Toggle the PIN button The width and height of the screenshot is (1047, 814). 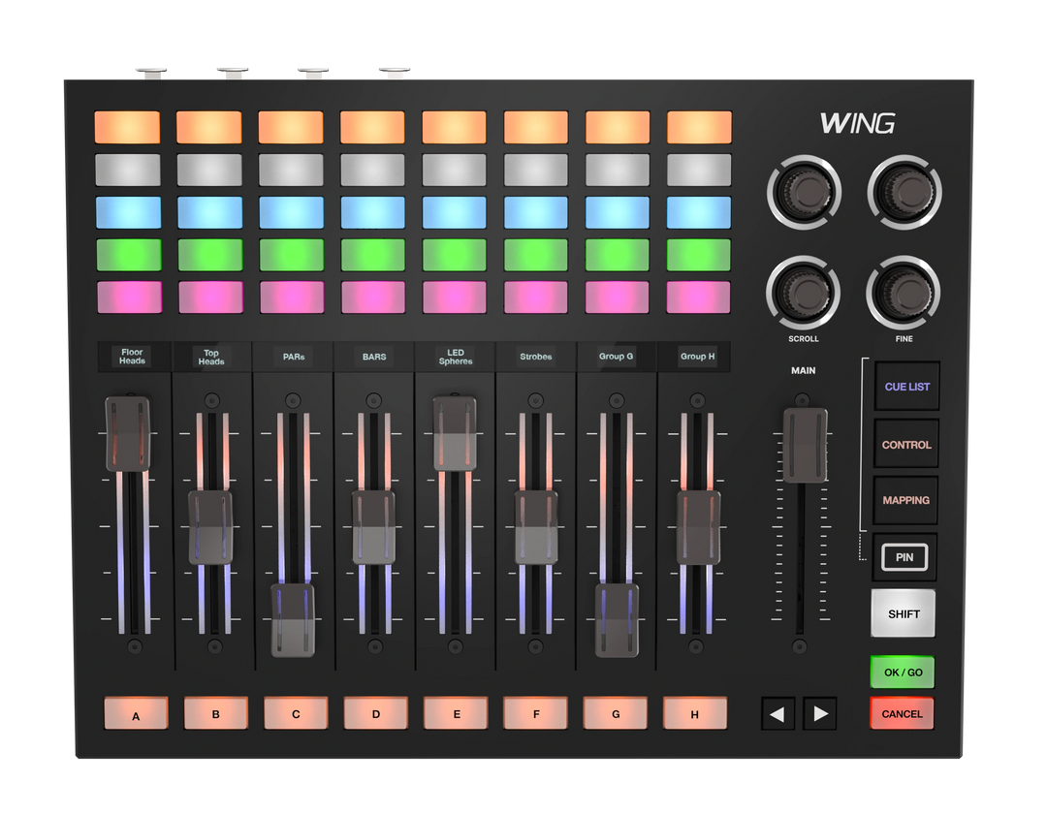click(904, 557)
